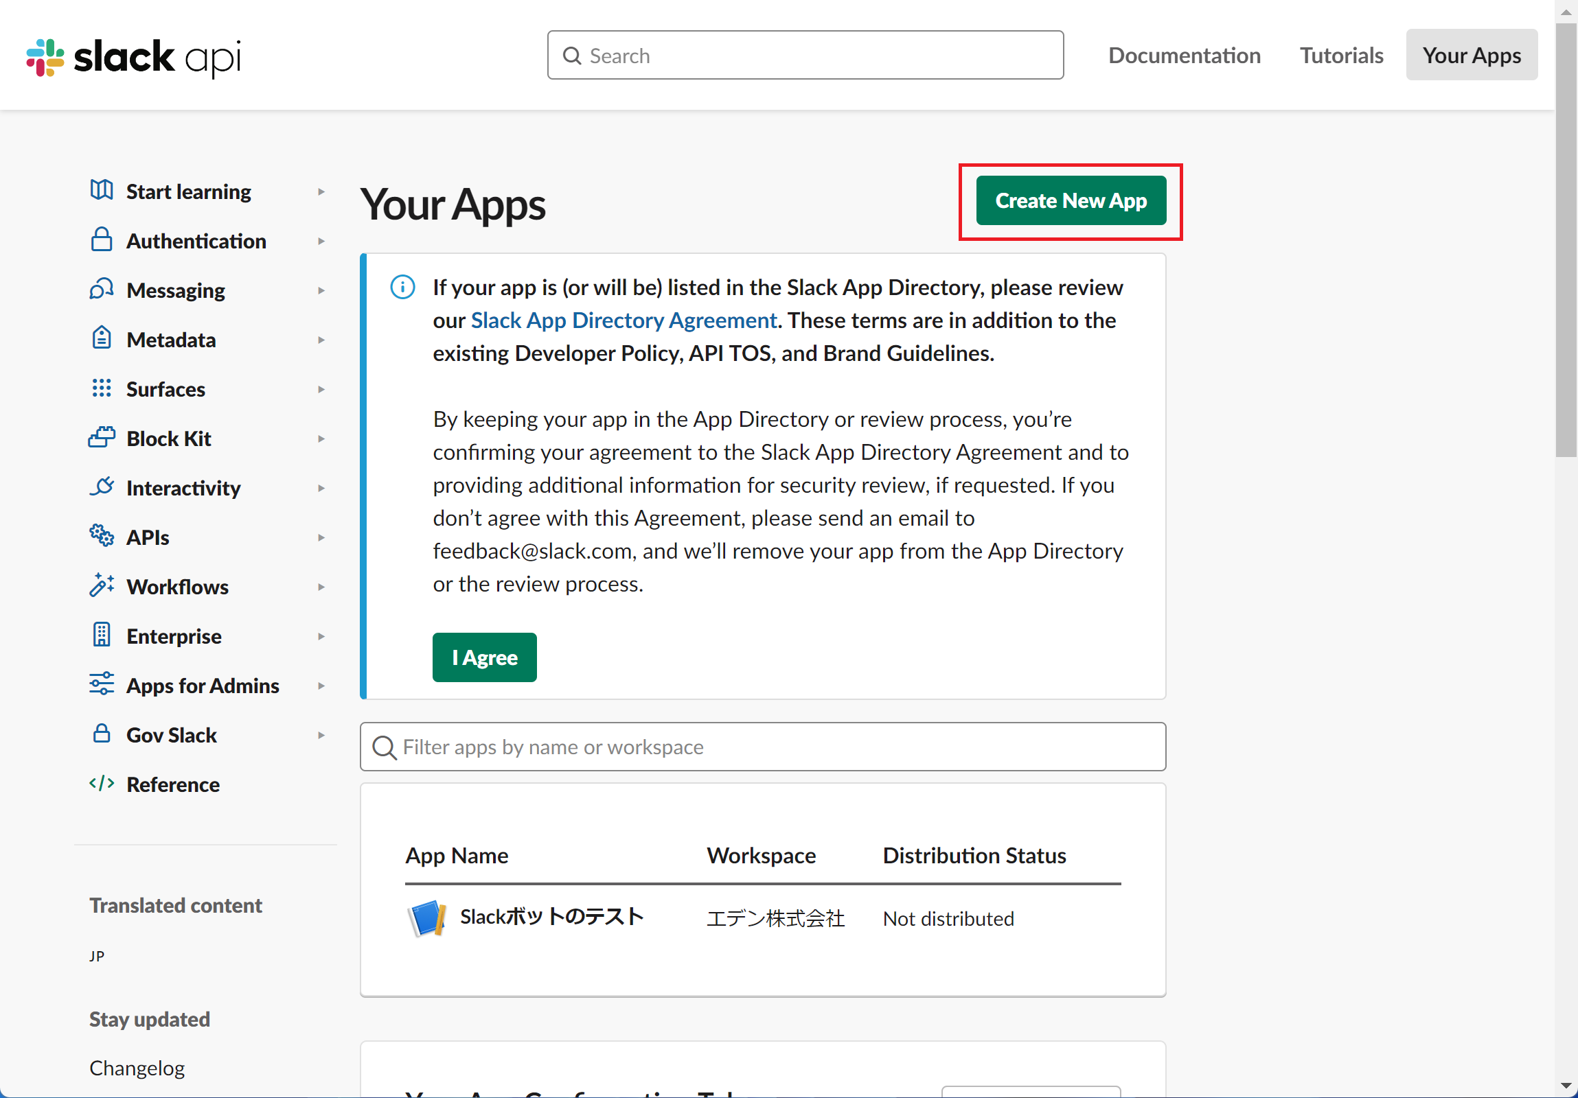Expand the Metadata section arrow
Viewport: 1578px width, 1098px height.
(x=321, y=340)
